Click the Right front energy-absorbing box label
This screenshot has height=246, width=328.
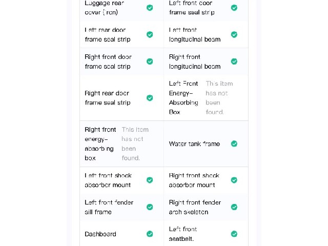point(100,143)
